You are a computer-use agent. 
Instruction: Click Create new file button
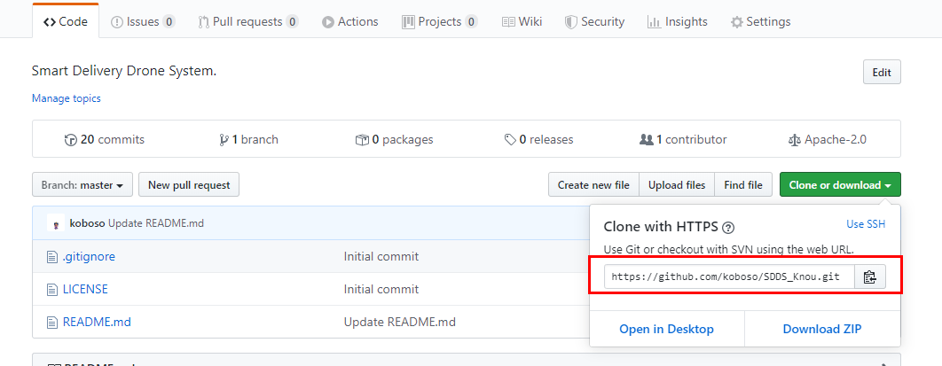593,185
